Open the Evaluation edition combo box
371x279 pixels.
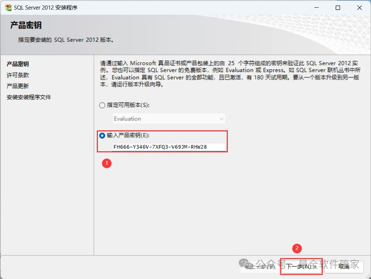tap(169, 119)
